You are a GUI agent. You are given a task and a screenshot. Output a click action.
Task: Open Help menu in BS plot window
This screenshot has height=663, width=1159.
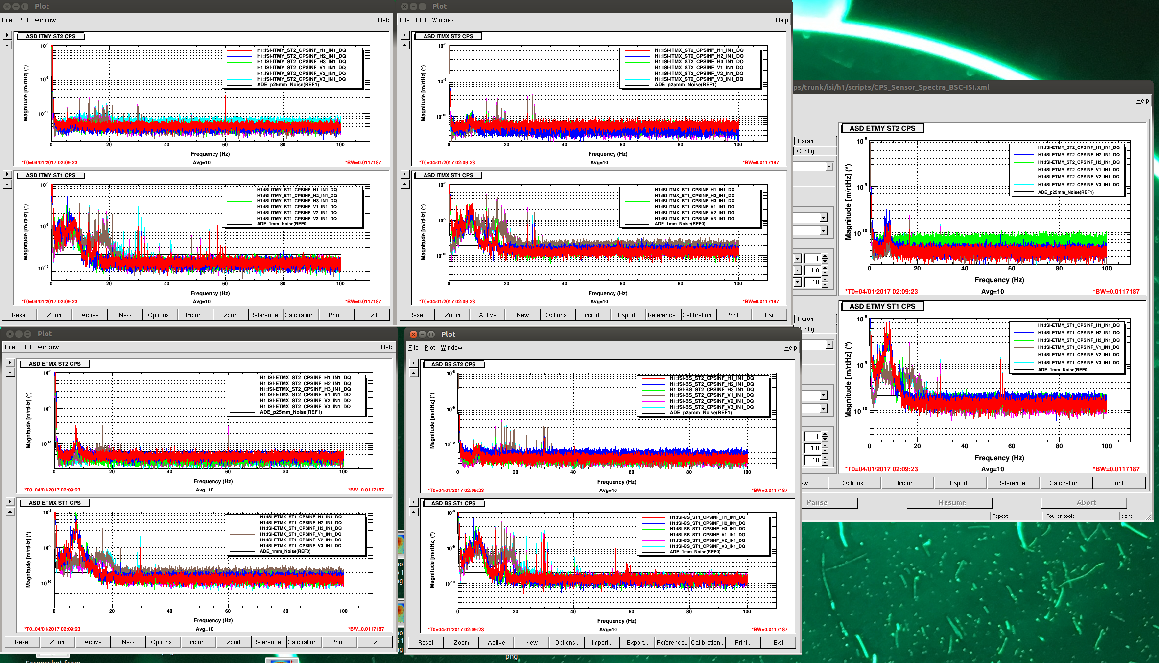coord(790,348)
